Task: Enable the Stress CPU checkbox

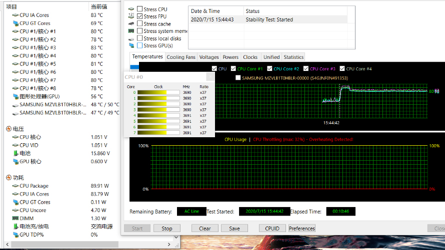Action: tap(139, 9)
